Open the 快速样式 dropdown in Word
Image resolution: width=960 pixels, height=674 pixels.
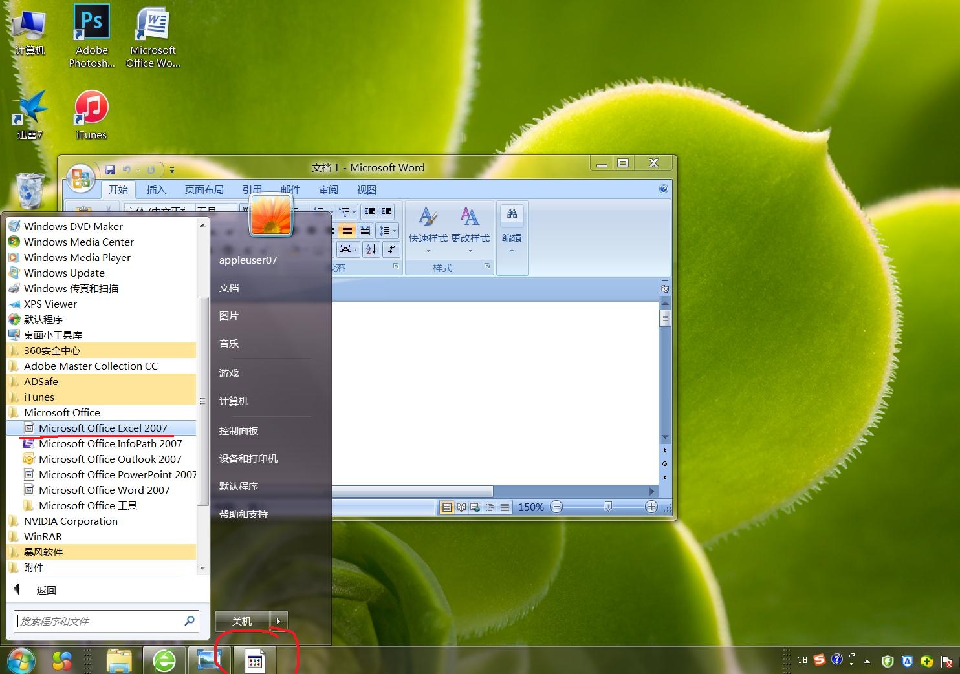428,229
